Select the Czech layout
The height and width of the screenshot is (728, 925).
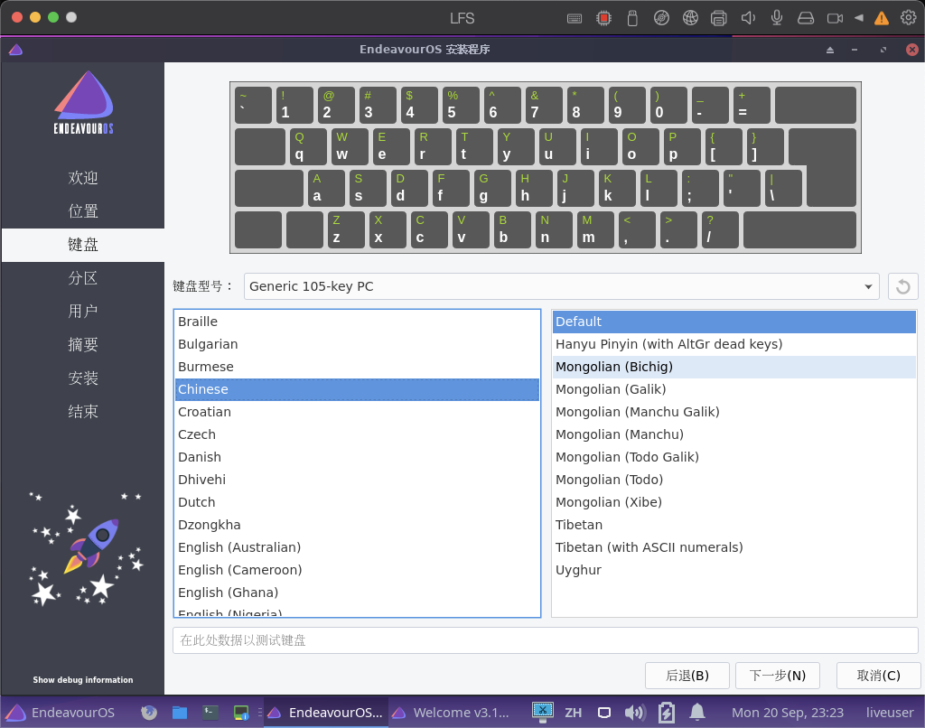(x=357, y=434)
